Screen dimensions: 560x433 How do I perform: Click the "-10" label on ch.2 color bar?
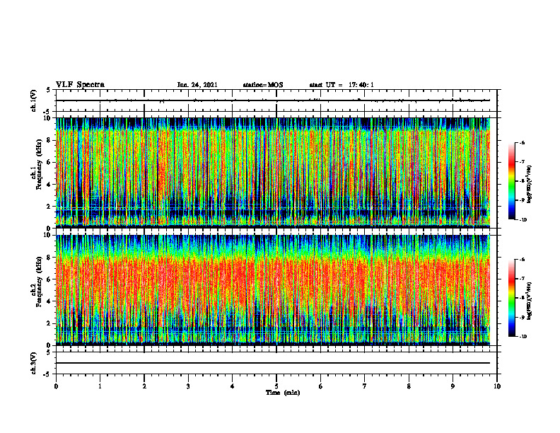click(523, 337)
